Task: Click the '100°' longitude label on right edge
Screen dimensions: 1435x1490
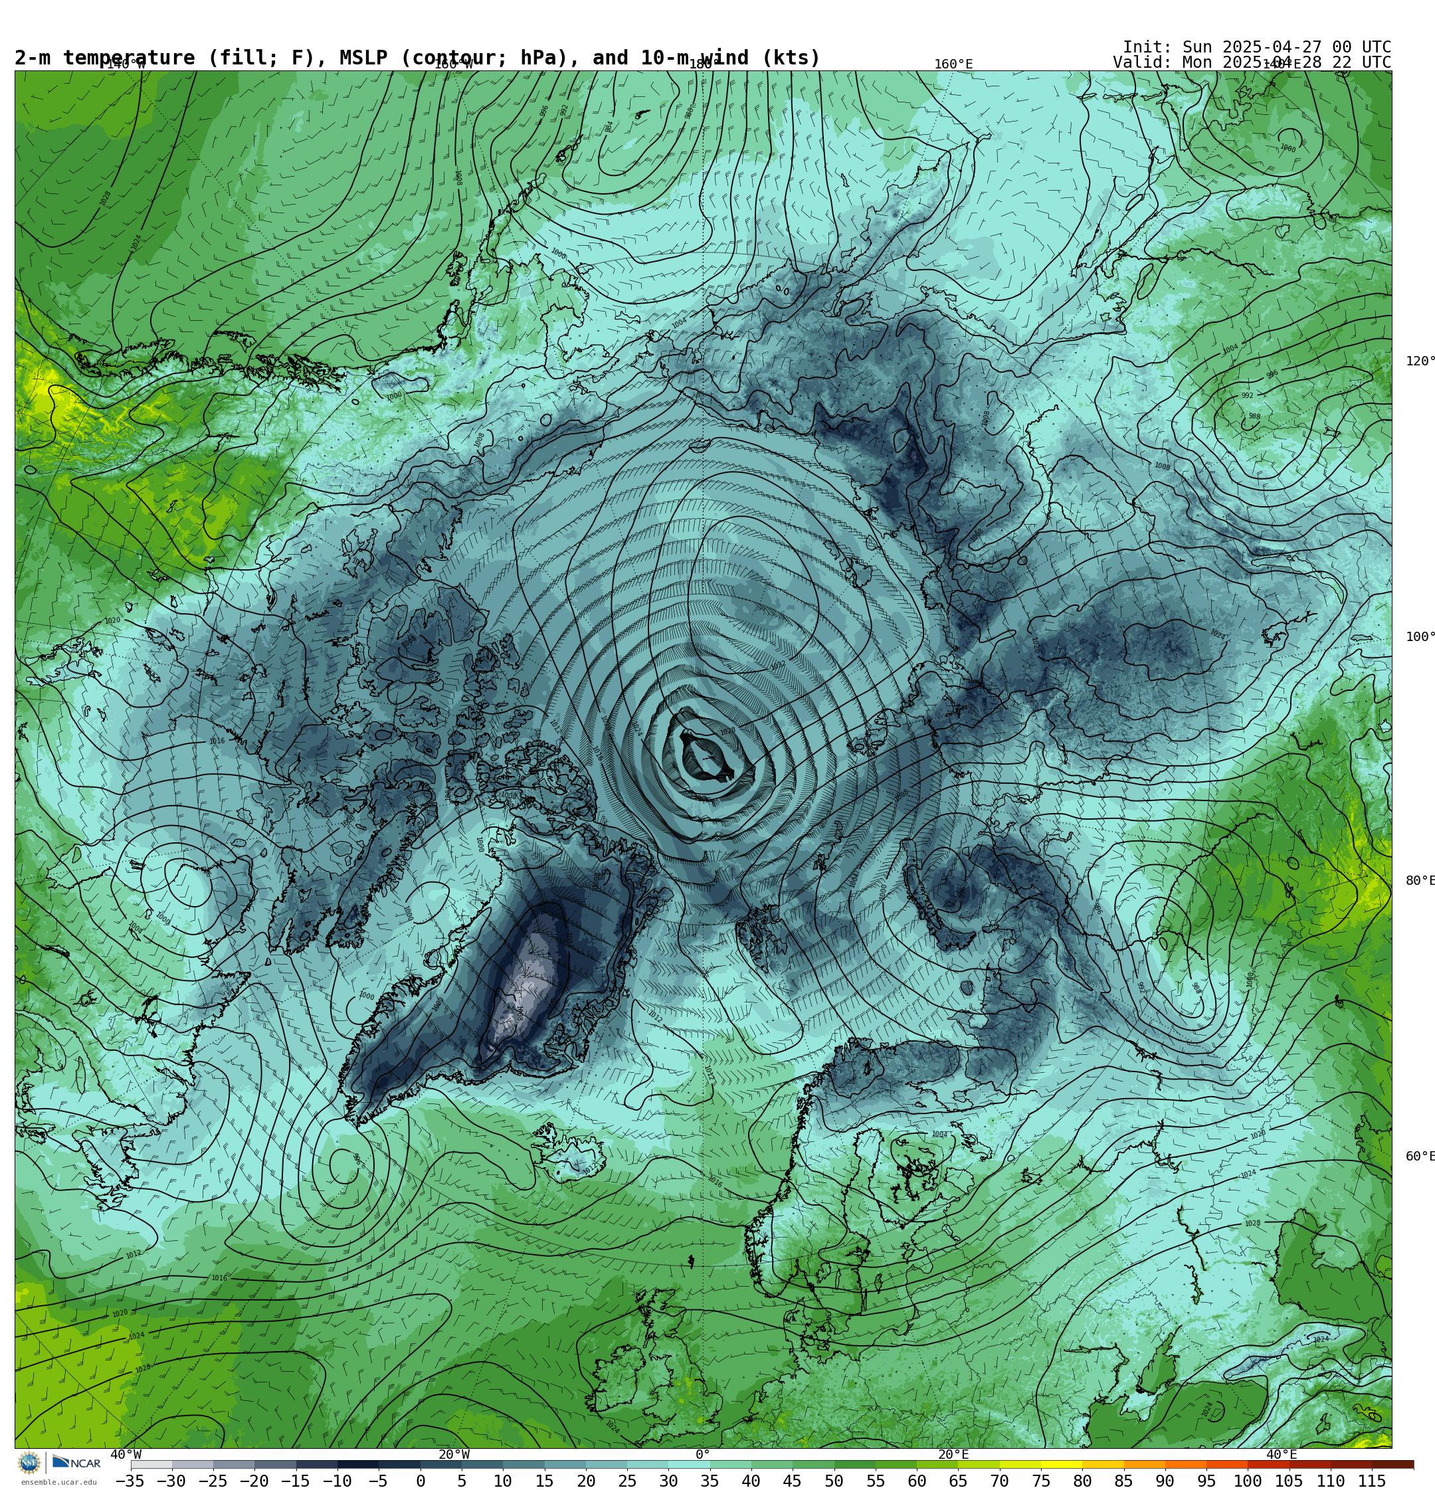Action: [x=1420, y=637]
